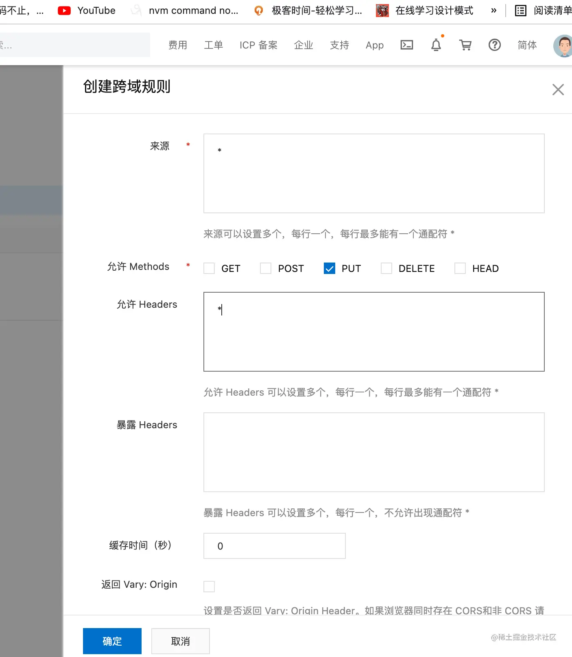
Task: Enable the DELETE method checkbox
Action: 386,268
